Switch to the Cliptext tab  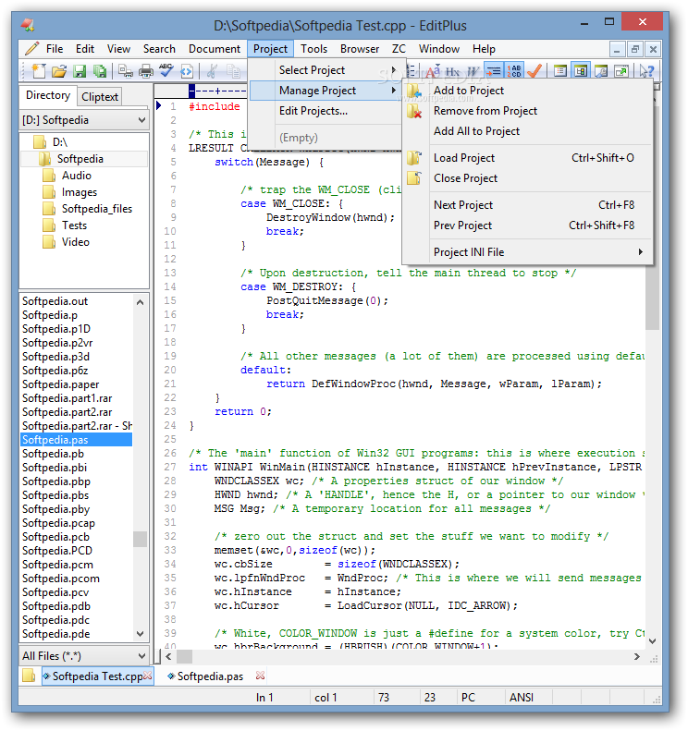[x=99, y=97]
